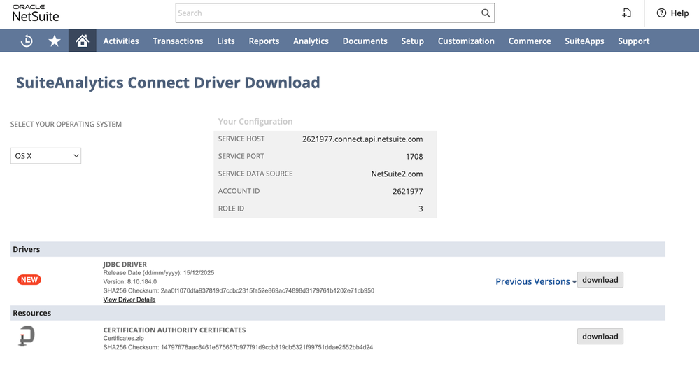Open the Setup menu
This screenshot has height=373, width=699.
[x=412, y=41]
